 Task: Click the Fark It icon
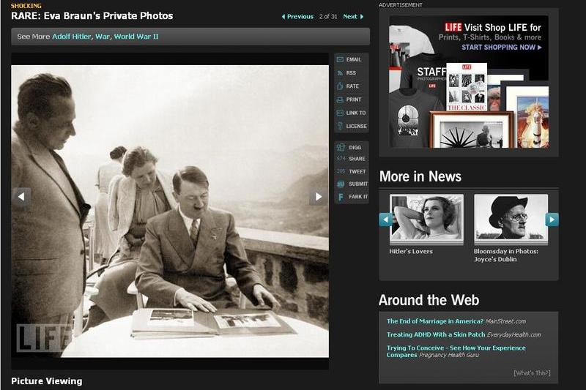point(341,197)
